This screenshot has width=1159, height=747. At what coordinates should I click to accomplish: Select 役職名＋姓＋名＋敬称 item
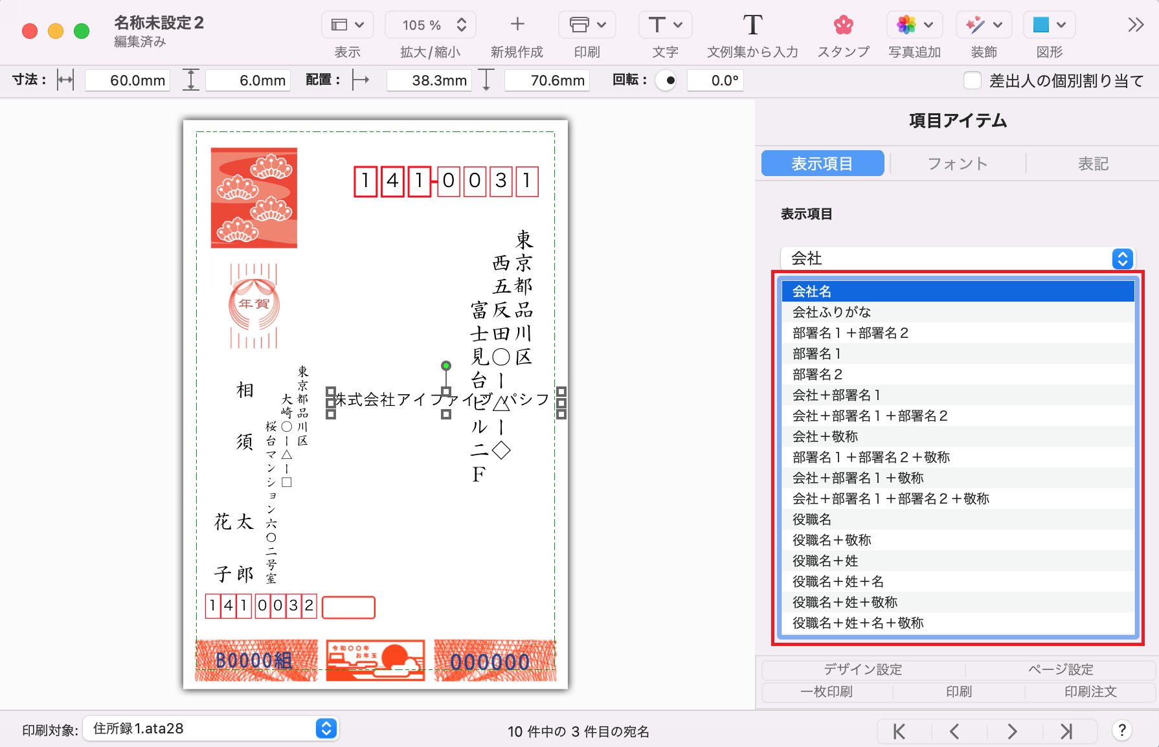958,623
